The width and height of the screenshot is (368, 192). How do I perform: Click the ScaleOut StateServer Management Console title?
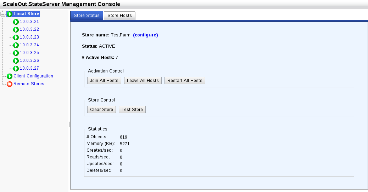pos(61,4)
